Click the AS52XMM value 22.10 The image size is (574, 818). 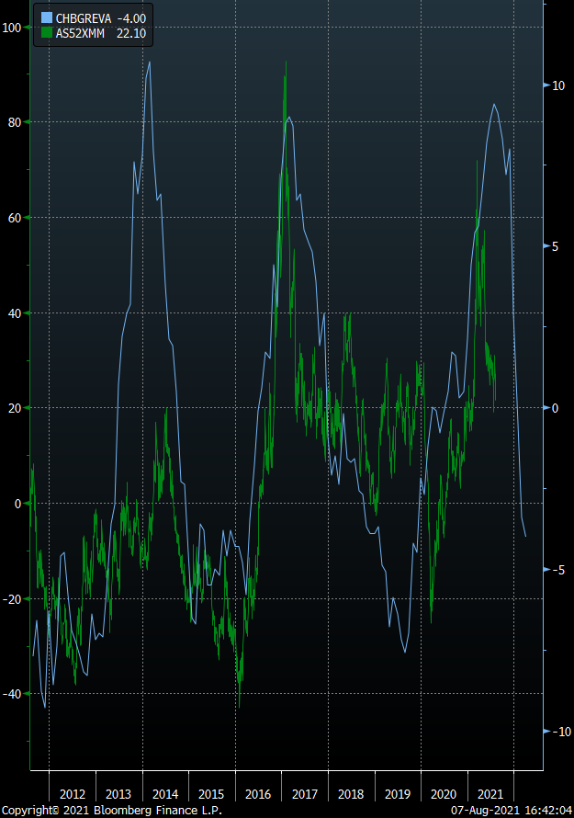click(x=131, y=33)
